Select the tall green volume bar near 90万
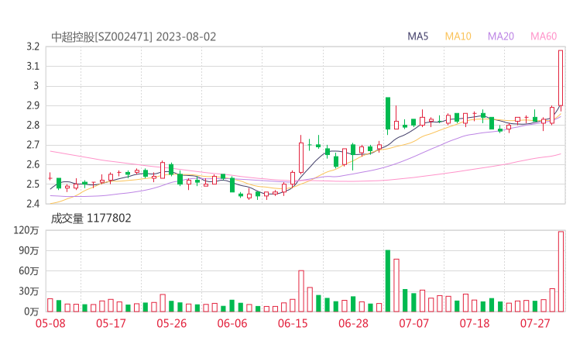This screenshot has width=573, height=341. pos(388,281)
